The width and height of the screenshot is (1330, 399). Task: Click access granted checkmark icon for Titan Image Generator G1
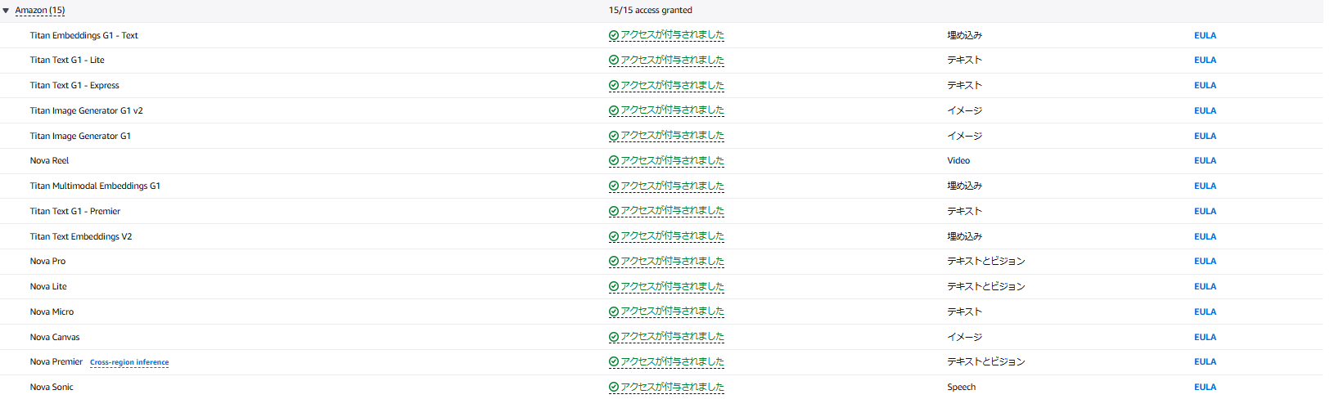pos(614,137)
